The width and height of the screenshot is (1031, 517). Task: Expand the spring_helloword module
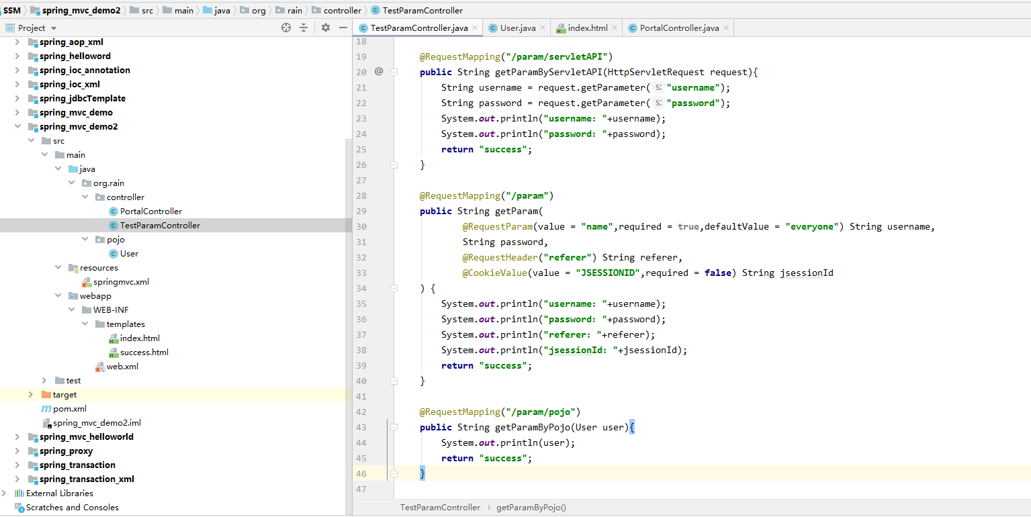[17, 56]
